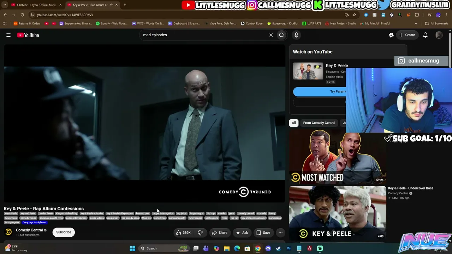Viewport: 452px width, 254px height.
Task: Go to the YouTube home logo
Action: (28, 35)
